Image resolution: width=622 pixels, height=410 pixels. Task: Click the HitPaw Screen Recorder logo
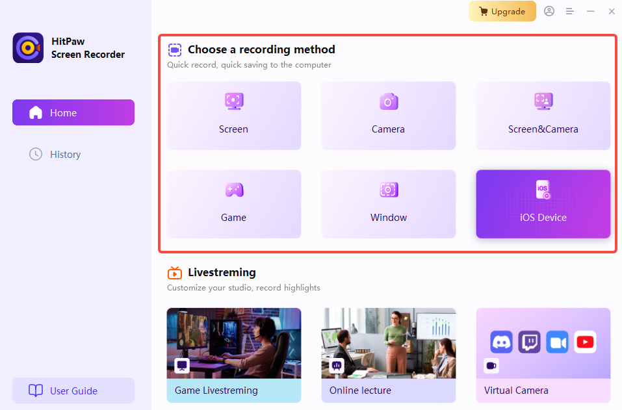pos(28,47)
